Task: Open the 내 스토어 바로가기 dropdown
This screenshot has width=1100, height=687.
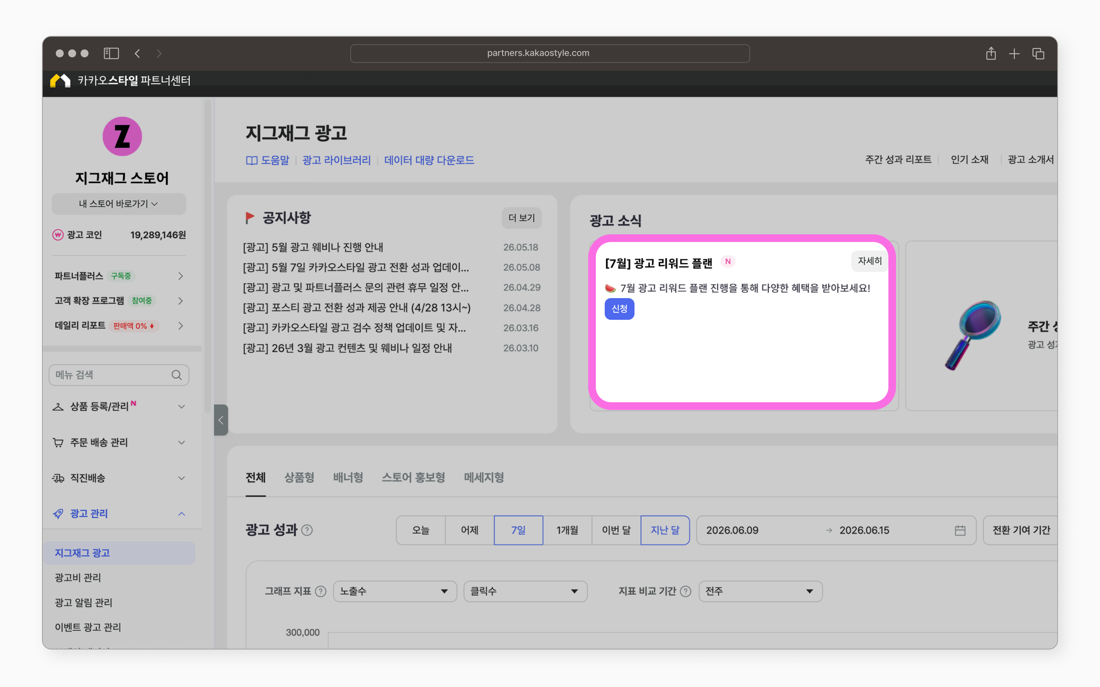Action: pos(119,204)
